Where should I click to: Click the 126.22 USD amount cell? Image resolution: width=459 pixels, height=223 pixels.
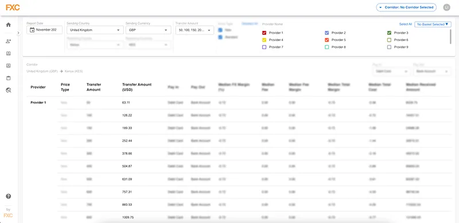click(x=127, y=116)
